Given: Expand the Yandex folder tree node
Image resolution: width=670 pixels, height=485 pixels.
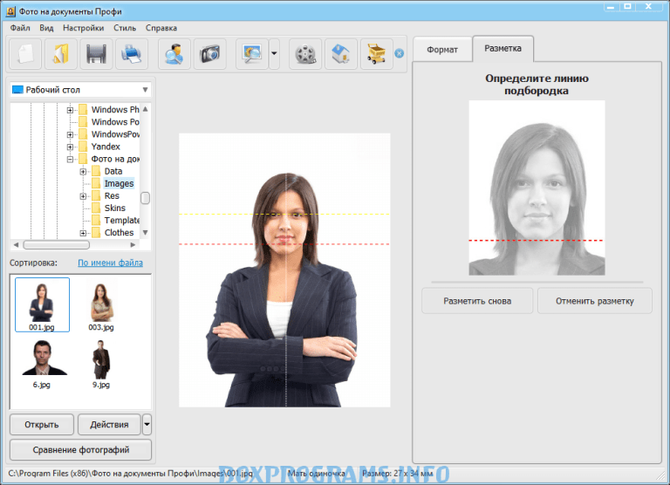Looking at the screenshot, I should coord(71,147).
